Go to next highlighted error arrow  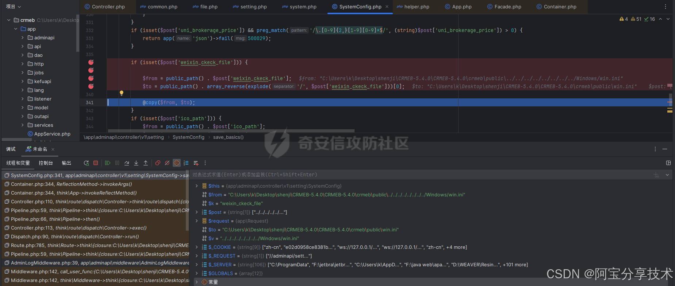pyautogui.click(x=668, y=19)
